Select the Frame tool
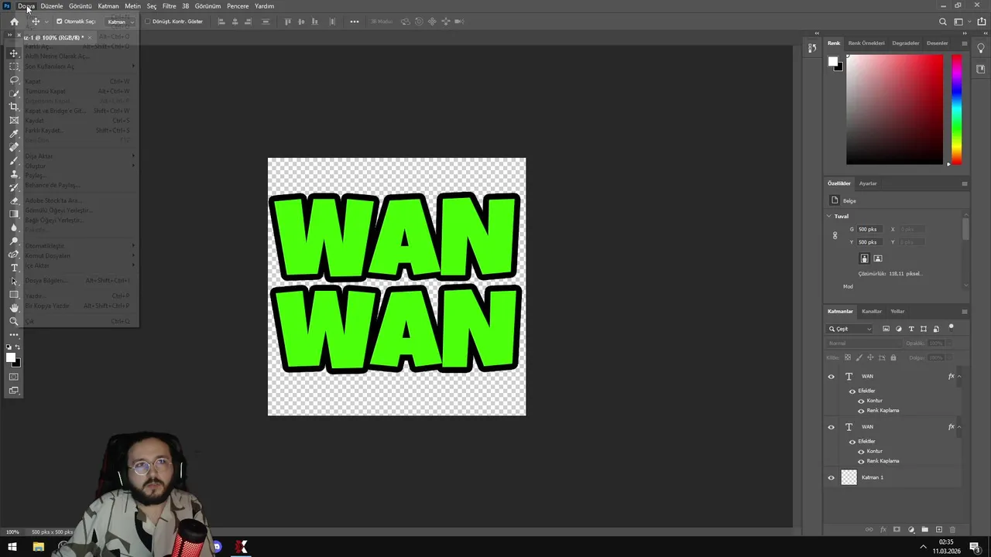 click(14, 120)
